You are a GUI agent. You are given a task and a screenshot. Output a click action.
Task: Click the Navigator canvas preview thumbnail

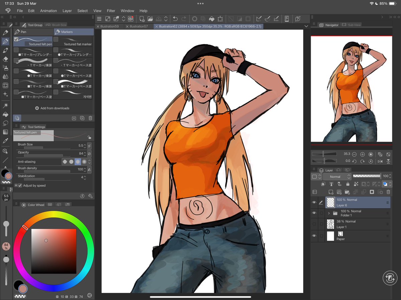pos(352,89)
